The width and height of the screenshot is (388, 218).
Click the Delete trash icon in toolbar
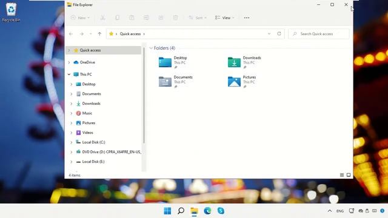[175, 18]
